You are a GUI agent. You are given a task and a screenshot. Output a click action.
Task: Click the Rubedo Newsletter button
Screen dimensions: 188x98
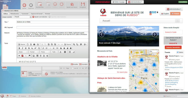[x=173, y=47]
